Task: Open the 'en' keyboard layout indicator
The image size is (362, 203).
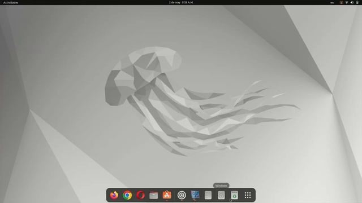Action: 332,2
